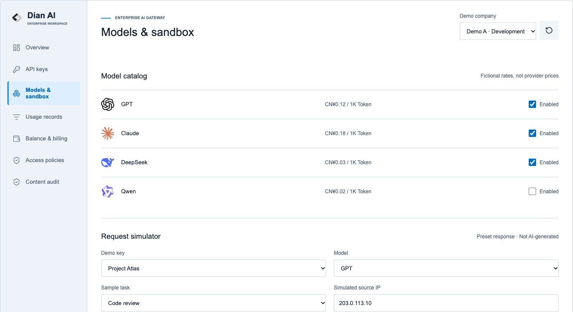Open the Demo key Project Atlas dropdown
The image size is (573, 312).
pos(214,268)
